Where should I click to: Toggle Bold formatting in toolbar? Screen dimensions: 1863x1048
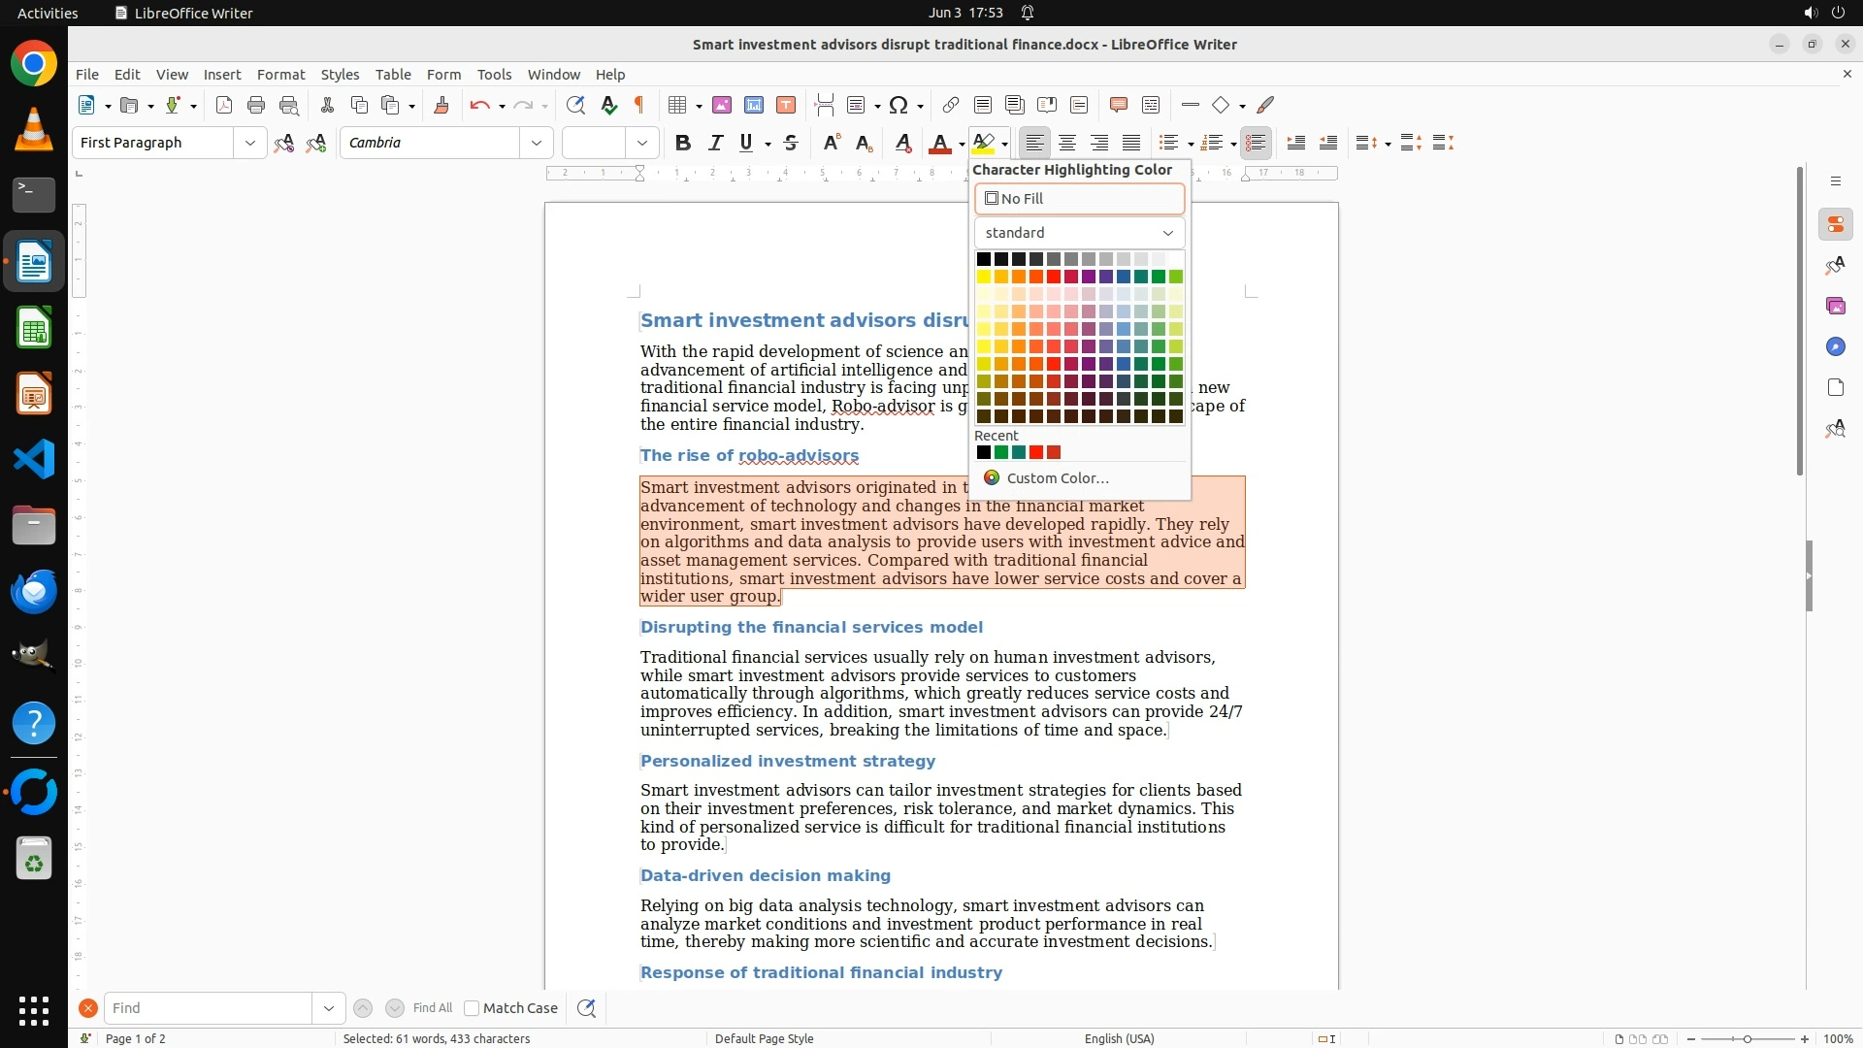pyautogui.click(x=683, y=143)
